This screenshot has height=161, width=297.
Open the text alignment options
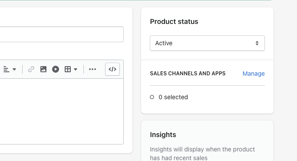point(10,69)
